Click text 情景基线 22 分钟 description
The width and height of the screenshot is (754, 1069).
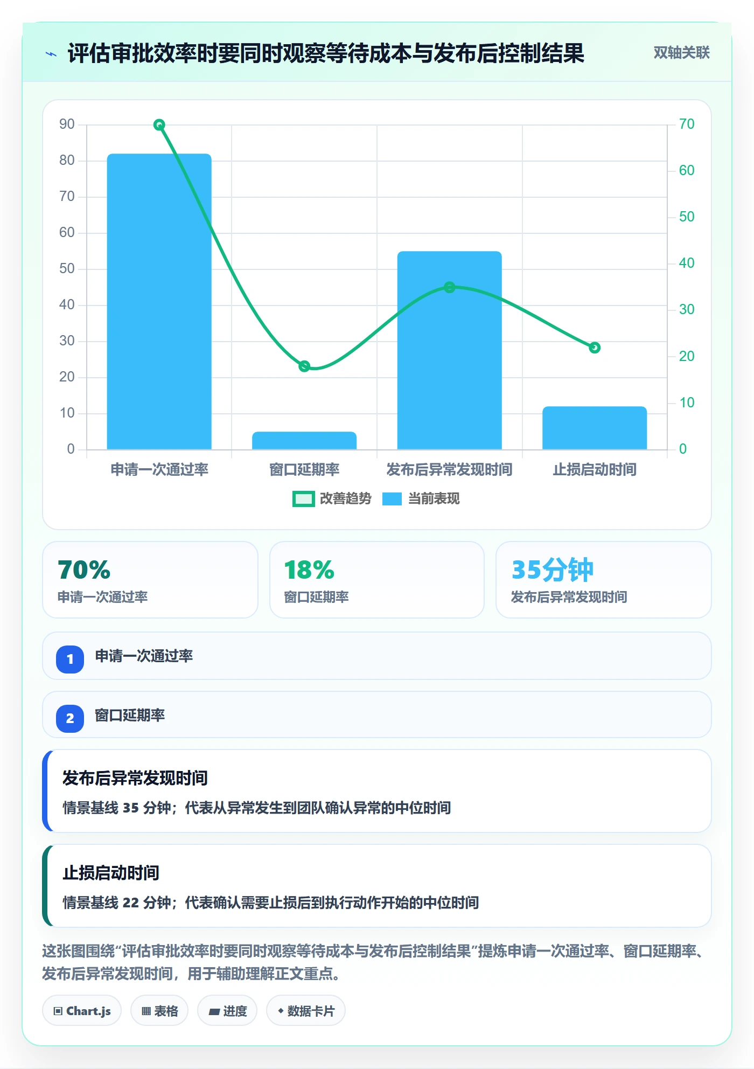click(271, 903)
